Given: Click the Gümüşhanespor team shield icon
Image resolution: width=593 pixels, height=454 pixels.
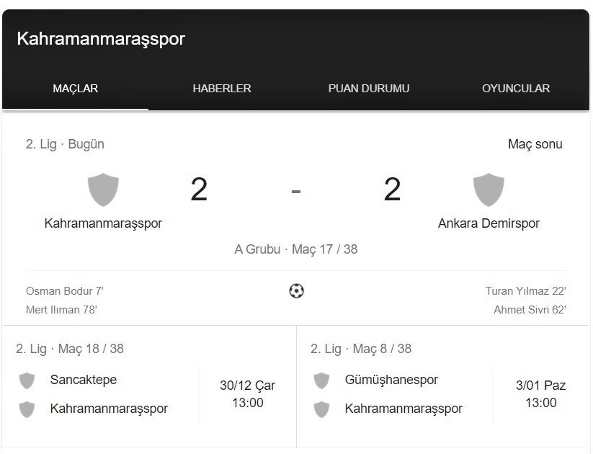Looking at the screenshot, I should pyautogui.click(x=322, y=380).
